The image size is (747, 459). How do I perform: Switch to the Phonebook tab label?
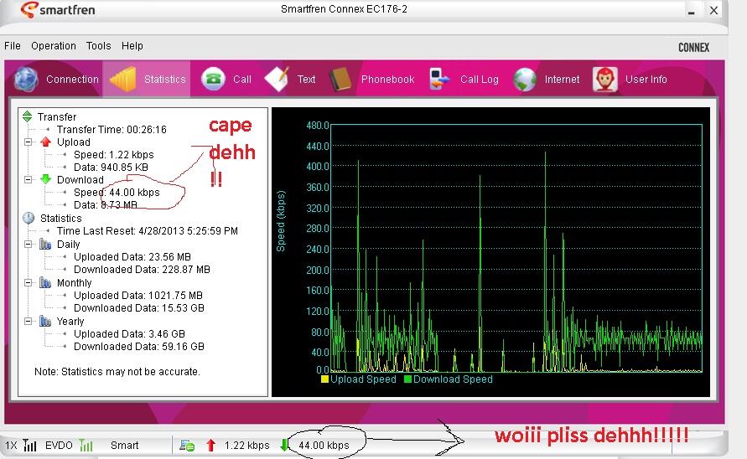(388, 79)
